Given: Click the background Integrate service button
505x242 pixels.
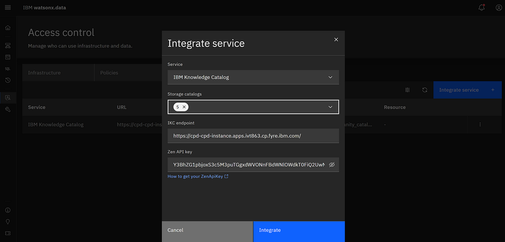Looking at the screenshot, I should point(467,90).
